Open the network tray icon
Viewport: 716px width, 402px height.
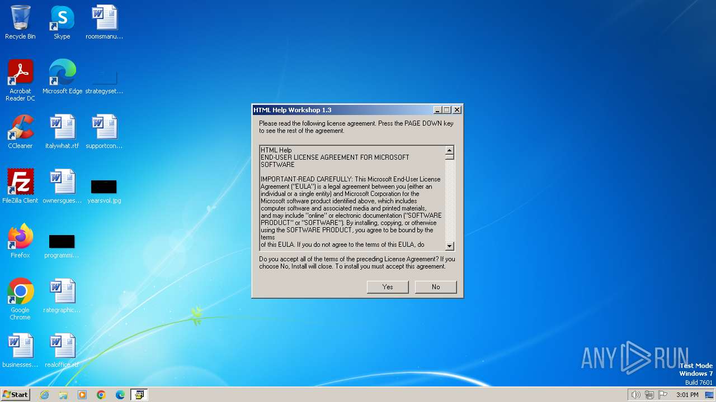tap(649, 395)
